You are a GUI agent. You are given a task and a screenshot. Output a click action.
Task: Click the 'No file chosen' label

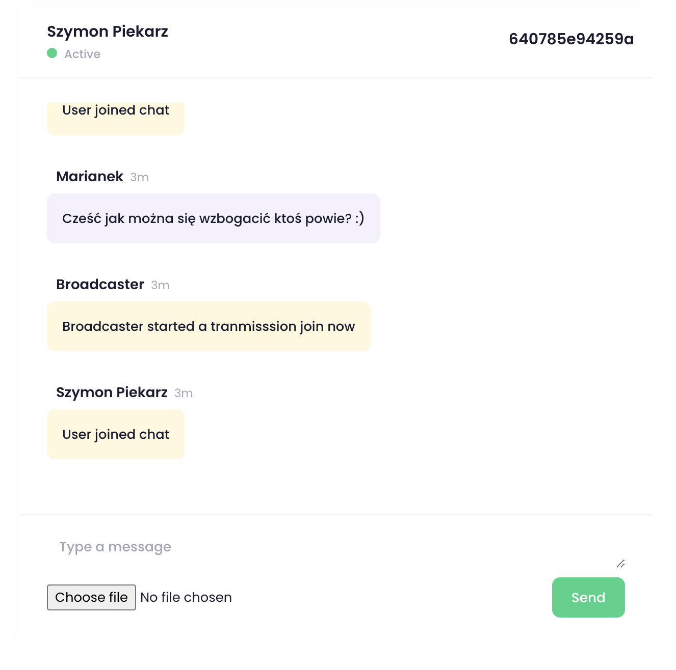(x=186, y=597)
